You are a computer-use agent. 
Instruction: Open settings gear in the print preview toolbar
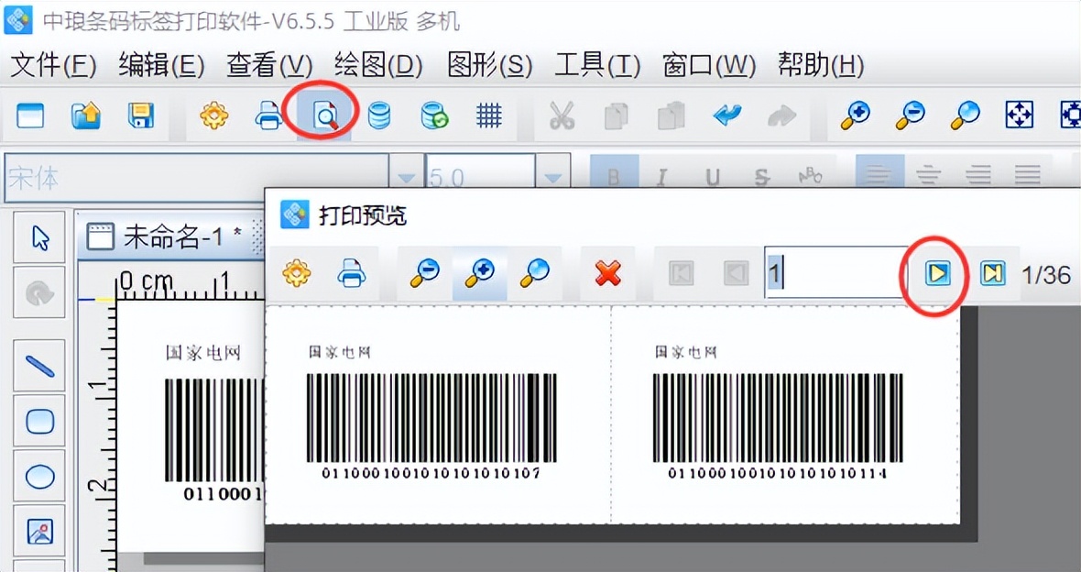tap(297, 274)
